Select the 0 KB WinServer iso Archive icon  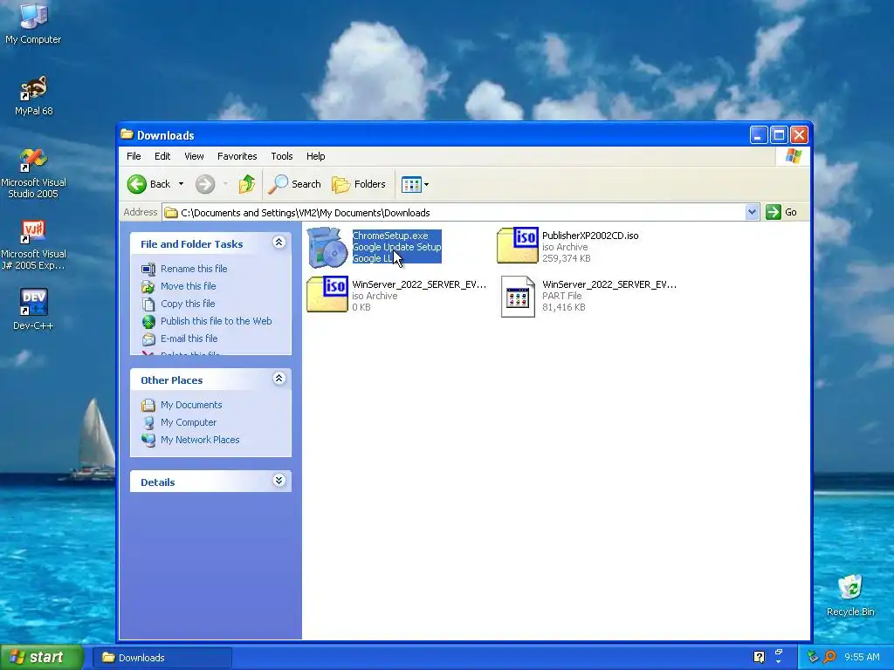[327, 295]
